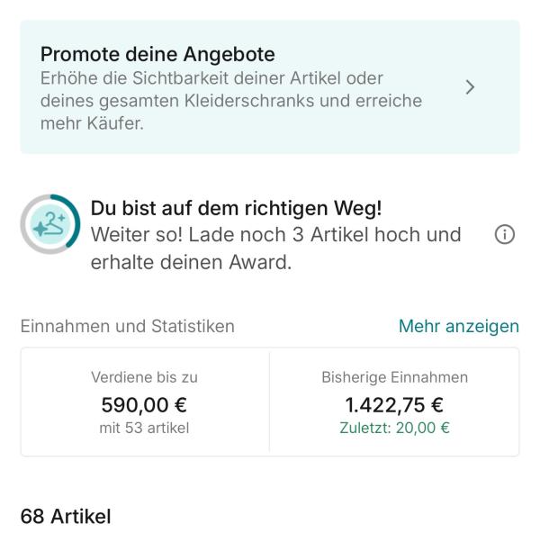
Task: Tap the hanger award badge icon
Action: pos(49,224)
